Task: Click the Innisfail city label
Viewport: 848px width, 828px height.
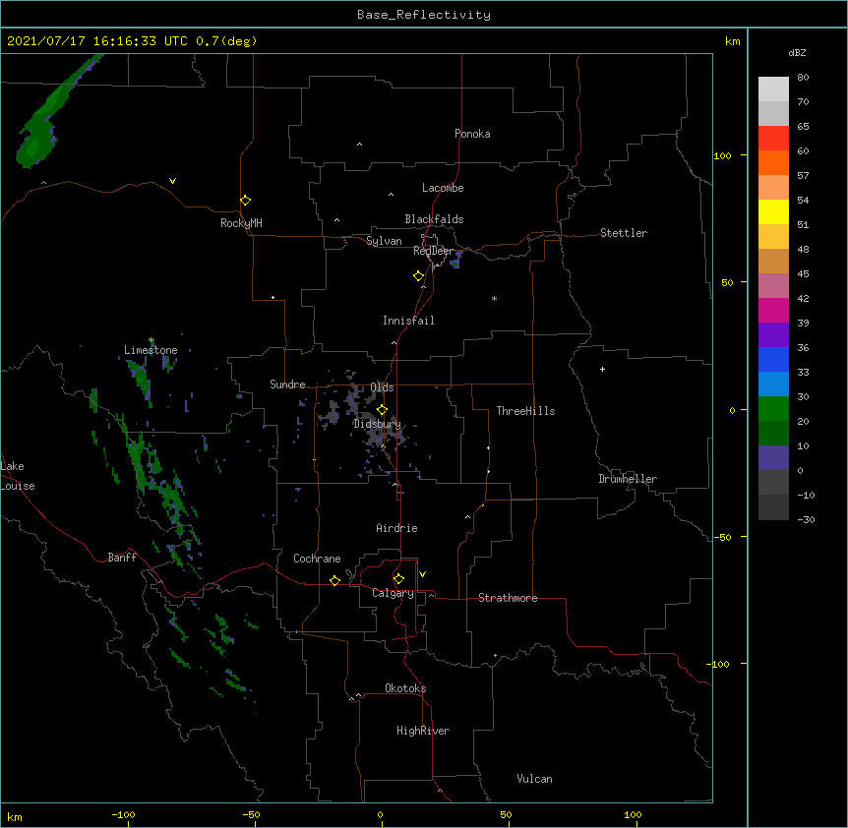Action: [x=408, y=321]
